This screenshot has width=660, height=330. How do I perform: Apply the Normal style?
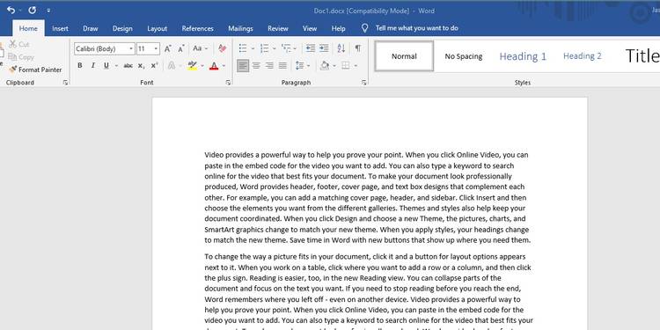tap(404, 56)
